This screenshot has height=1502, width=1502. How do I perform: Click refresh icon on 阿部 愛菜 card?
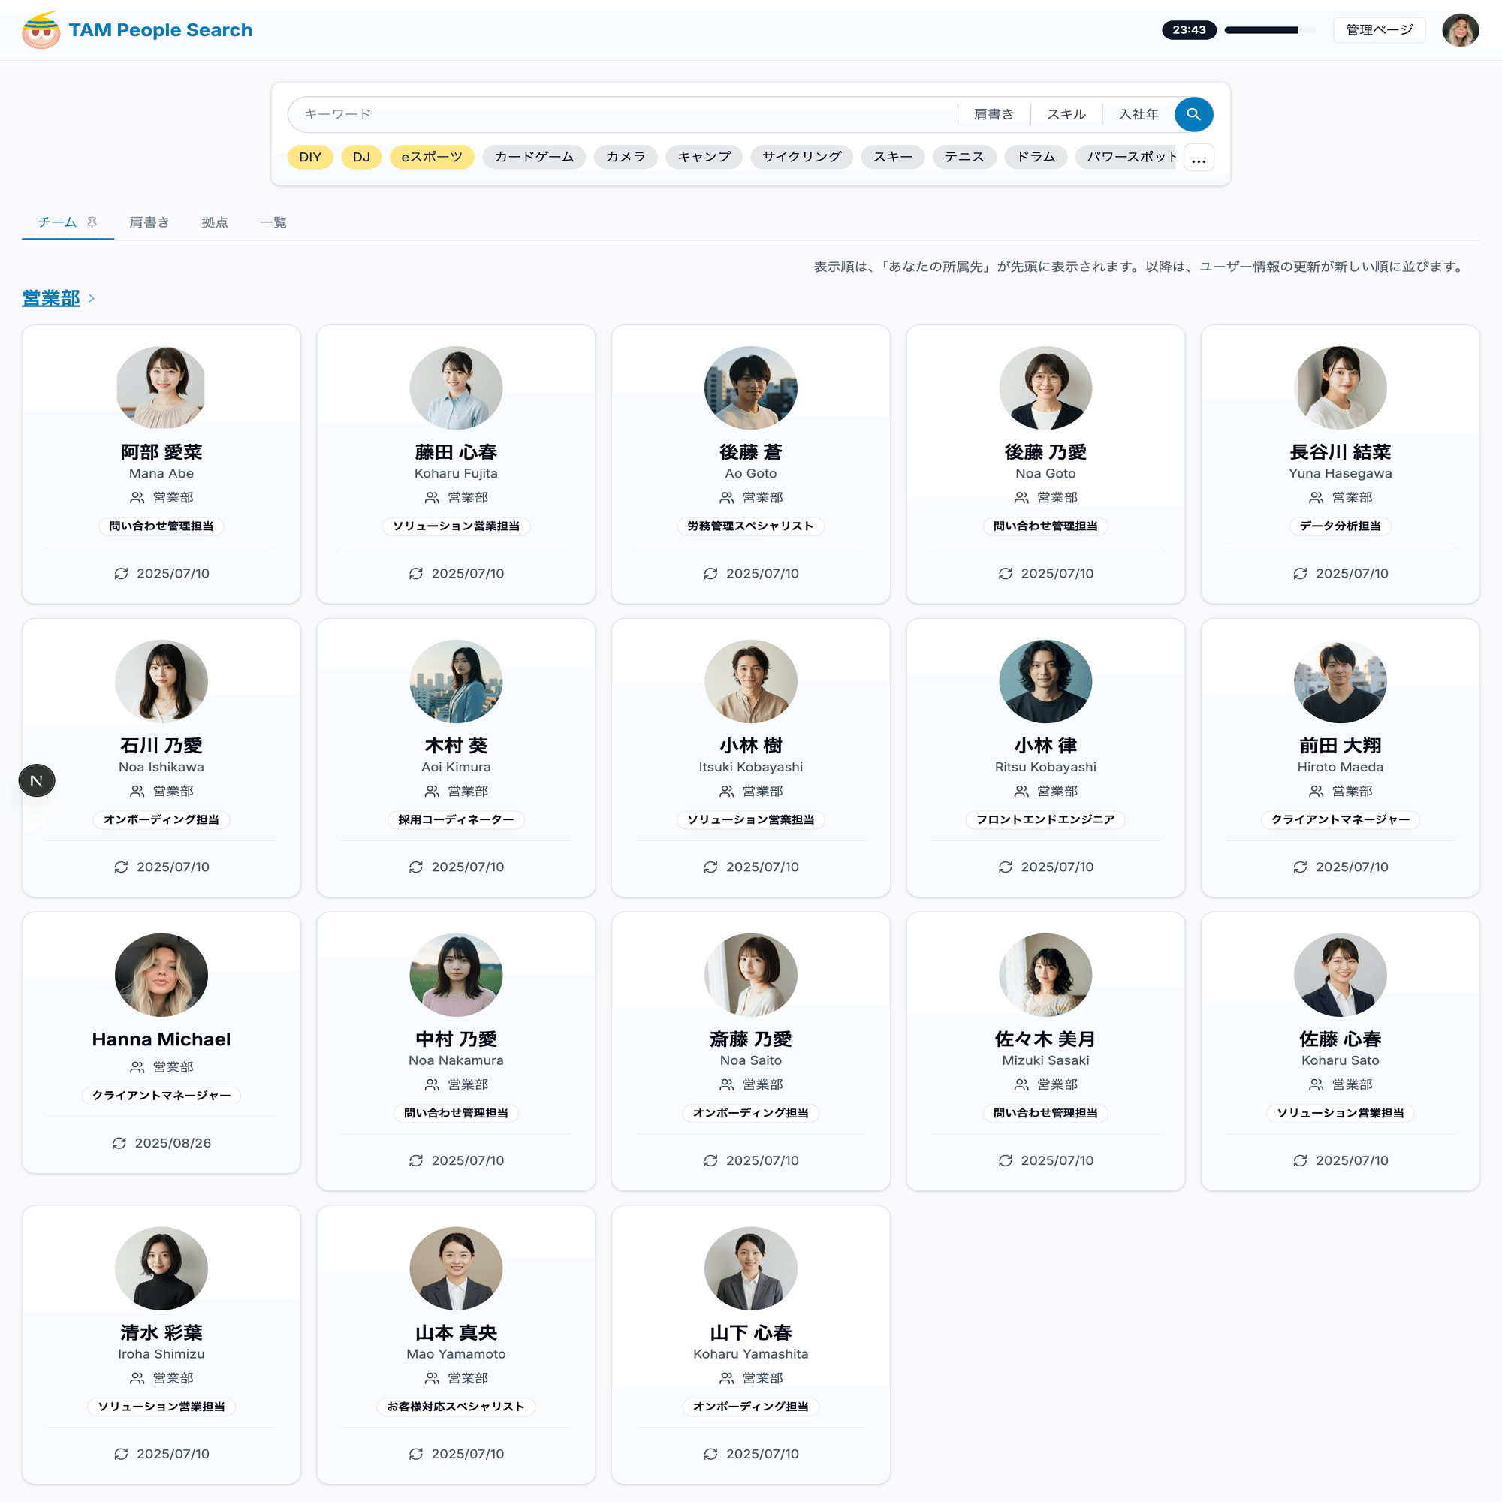point(121,573)
